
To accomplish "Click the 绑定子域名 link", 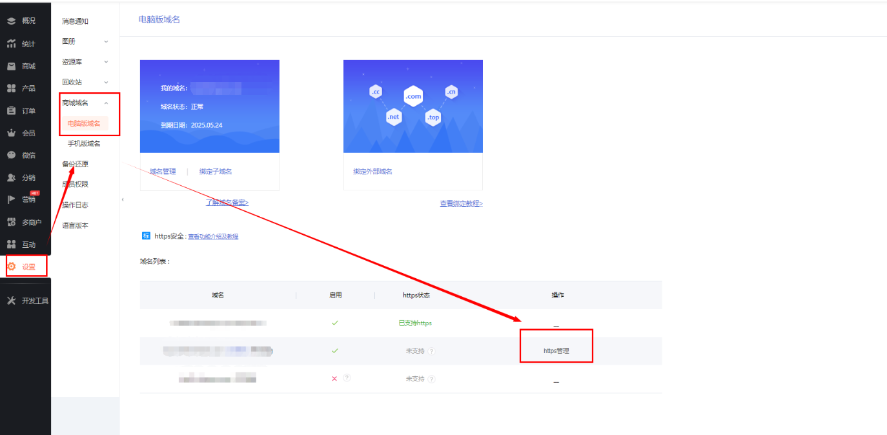I will tap(216, 172).
